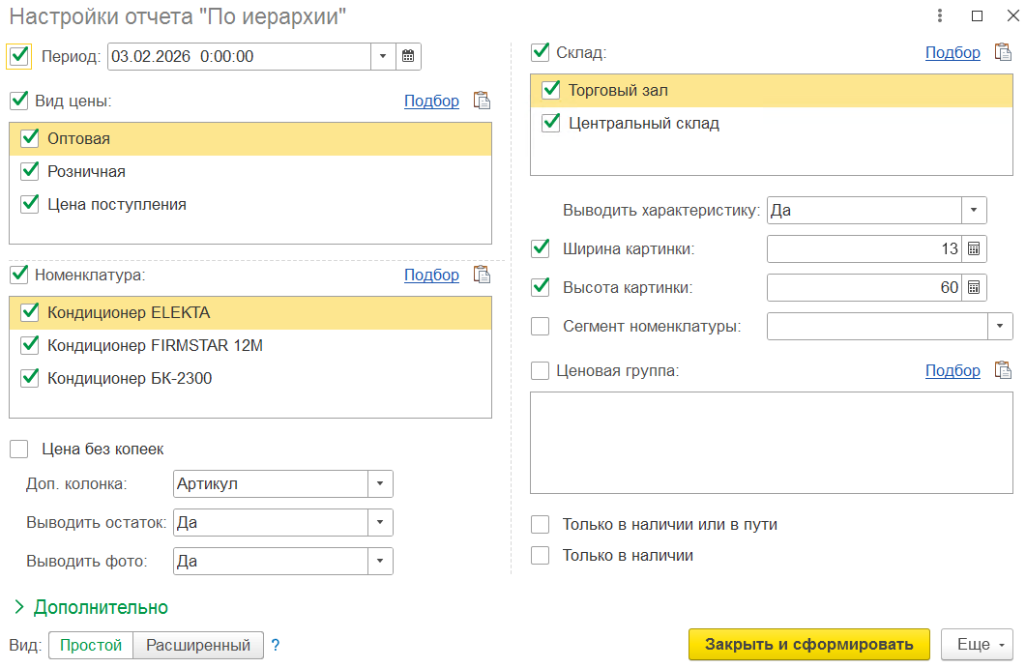Click Подбор link for Ценовая группа
The width and height of the screenshot is (1026, 668).
[x=953, y=370]
